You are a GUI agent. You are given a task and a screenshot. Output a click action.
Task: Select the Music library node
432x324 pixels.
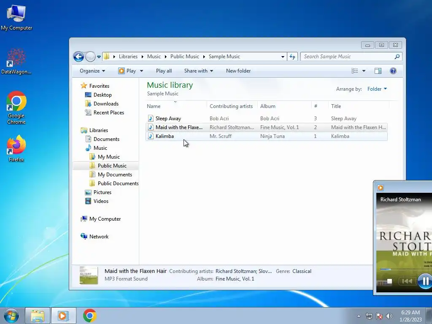pyautogui.click(x=100, y=148)
